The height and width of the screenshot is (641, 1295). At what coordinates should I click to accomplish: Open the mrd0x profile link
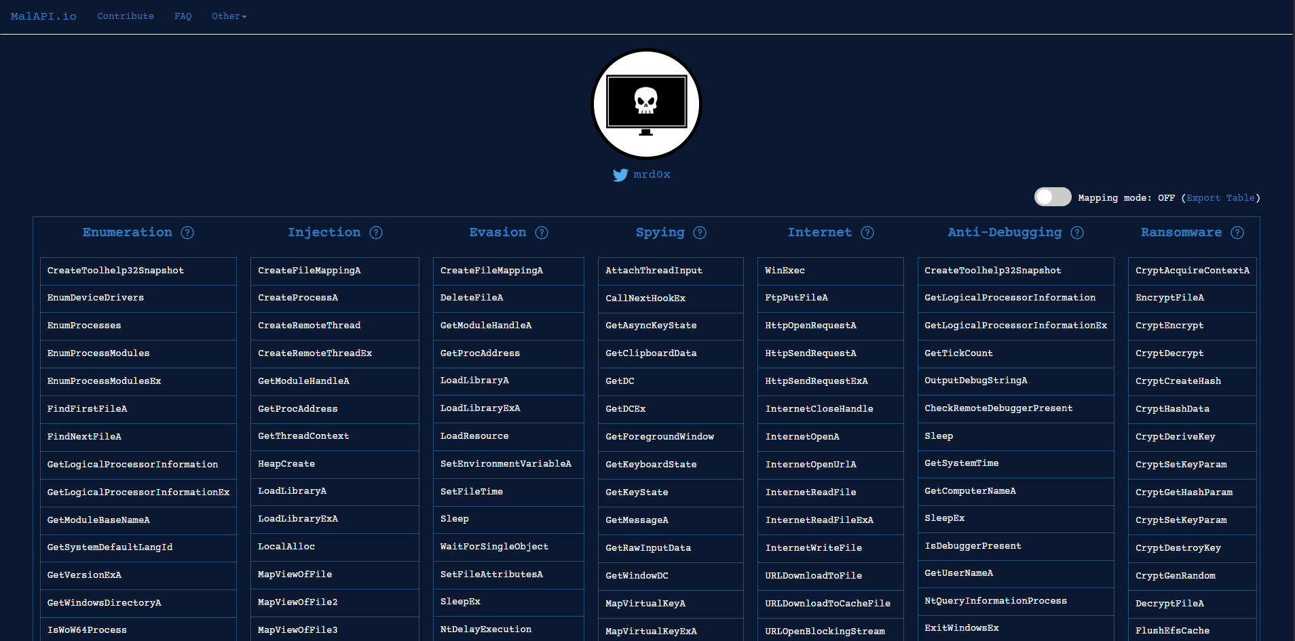(x=652, y=174)
